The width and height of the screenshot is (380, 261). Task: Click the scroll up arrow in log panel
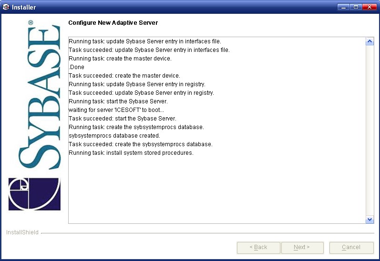370,41
